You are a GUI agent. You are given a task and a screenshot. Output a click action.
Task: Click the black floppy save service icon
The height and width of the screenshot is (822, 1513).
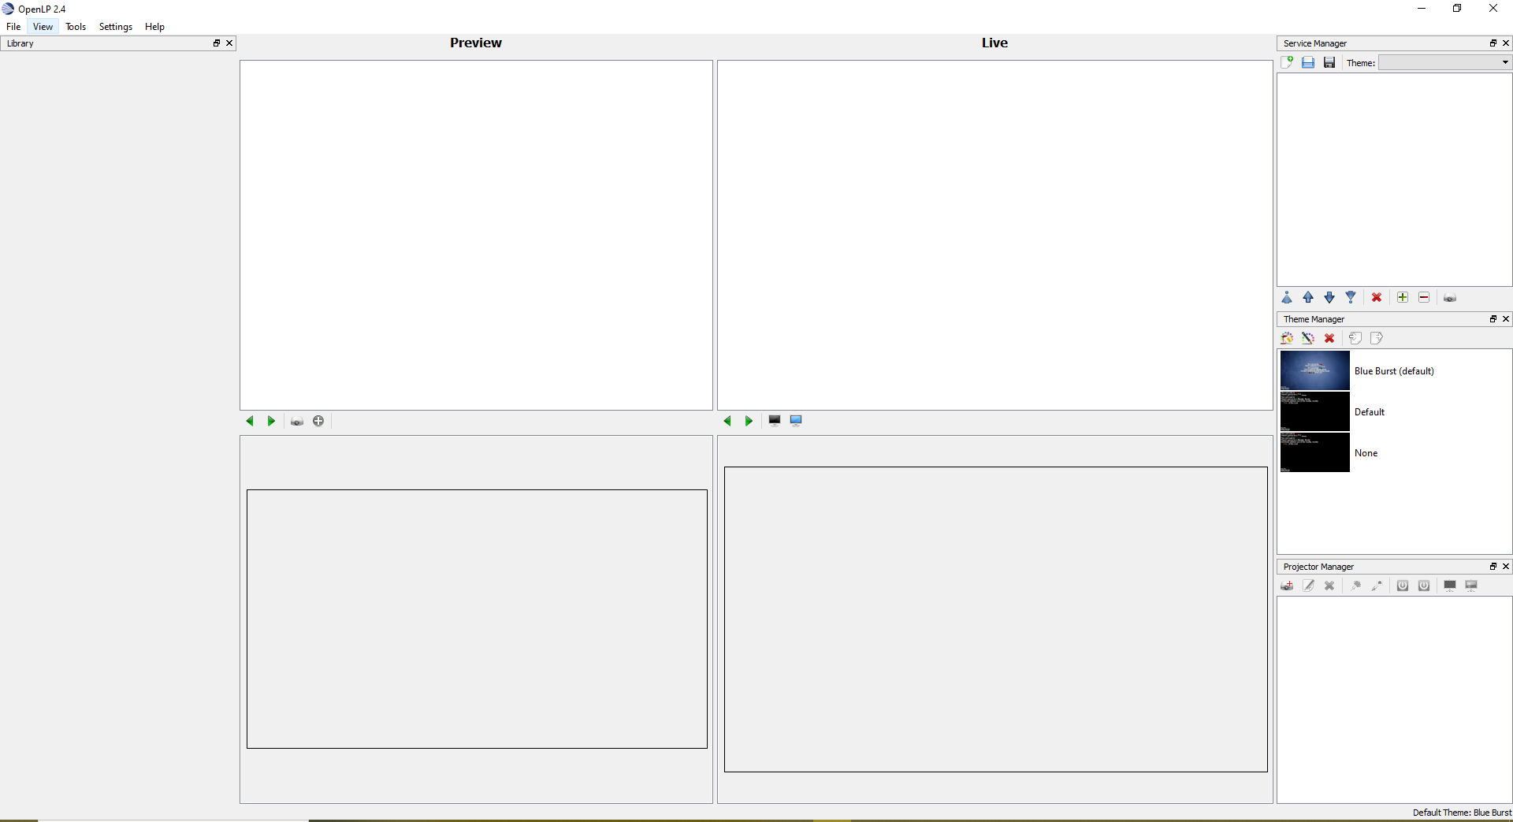(x=1329, y=62)
